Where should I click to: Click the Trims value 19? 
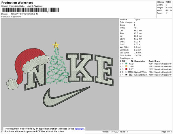pos(135,28)
